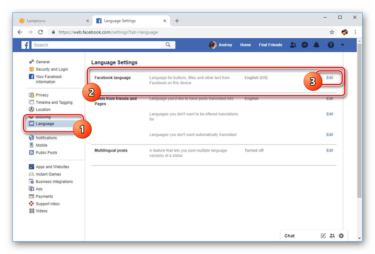This screenshot has width=375, height=254.
Task: Click Andrey's profile avatar
Action: tap(213, 45)
